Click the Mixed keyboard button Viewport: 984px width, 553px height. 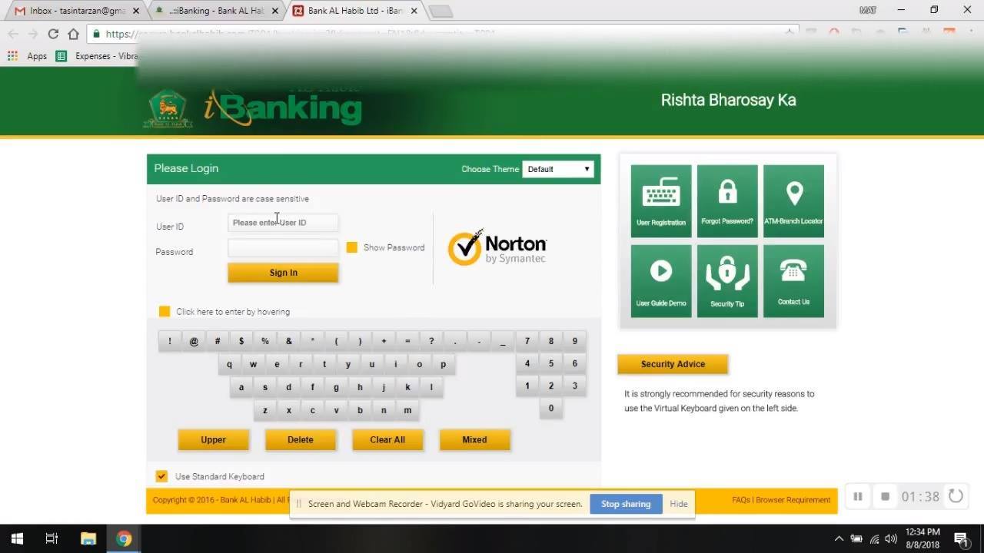click(474, 439)
